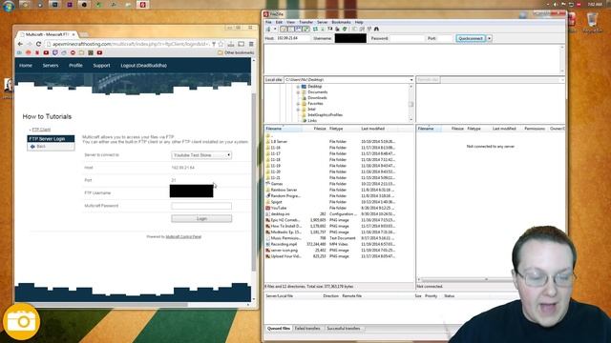Viewport: 611px width, 343px height.
Task: Open the Site Manager dropdown arrow
Action: [x=274, y=30]
